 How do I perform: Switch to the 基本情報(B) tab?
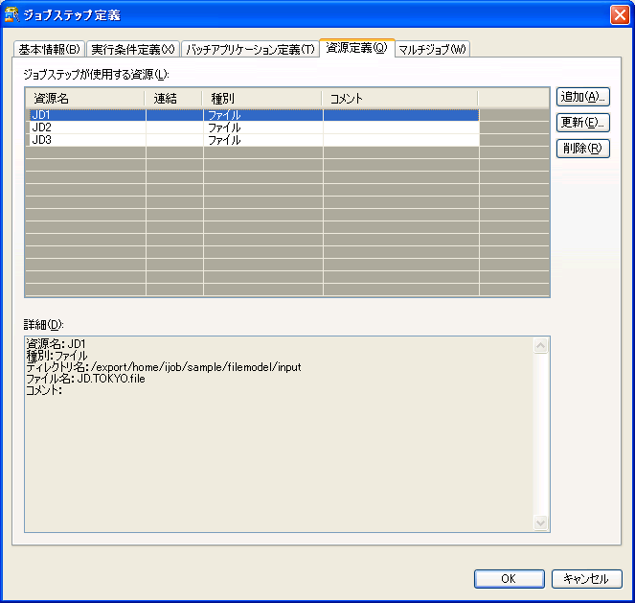[50, 50]
